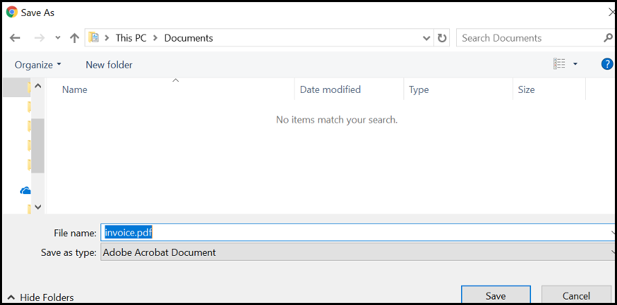Expand the Save as type combo box
The width and height of the screenshot is (617, 305).
(357, 252)
